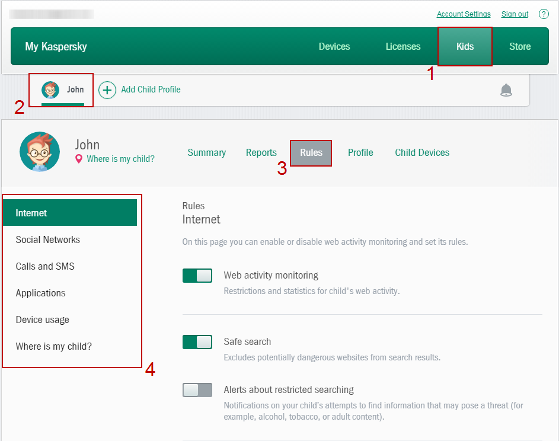Go to the Licenses tab
This screenshot has width=559, height=441.
point(403,46)
